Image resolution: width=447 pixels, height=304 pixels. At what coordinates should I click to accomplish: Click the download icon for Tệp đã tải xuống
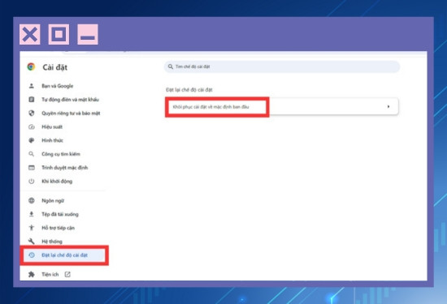32,214
